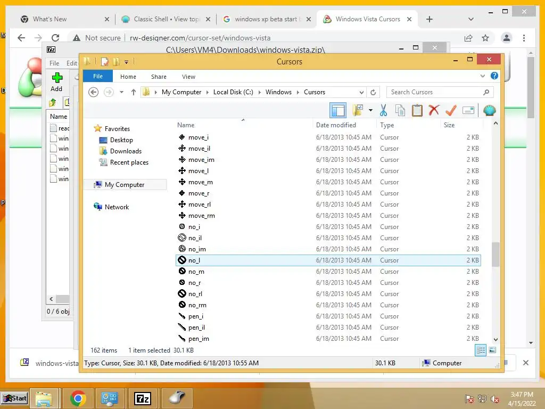This screenshot has width=545, height=409.
Task: Open dropdown arrow next to folder options icon
Action: 370,111
